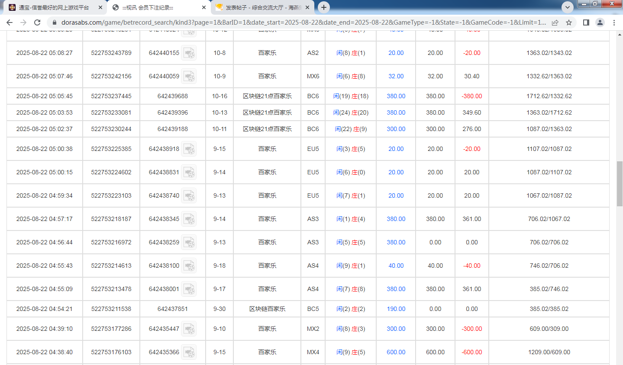Click the share link icon in address bar
Screen dimensions: 623x365
point(555,22)
